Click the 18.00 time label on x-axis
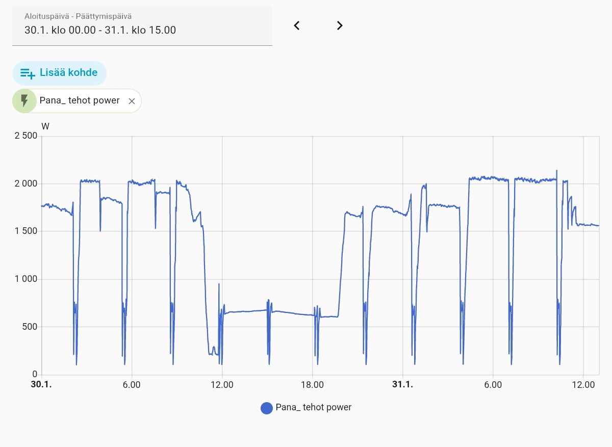The height and width of the screenshot is (447, 612). [312, 385]
